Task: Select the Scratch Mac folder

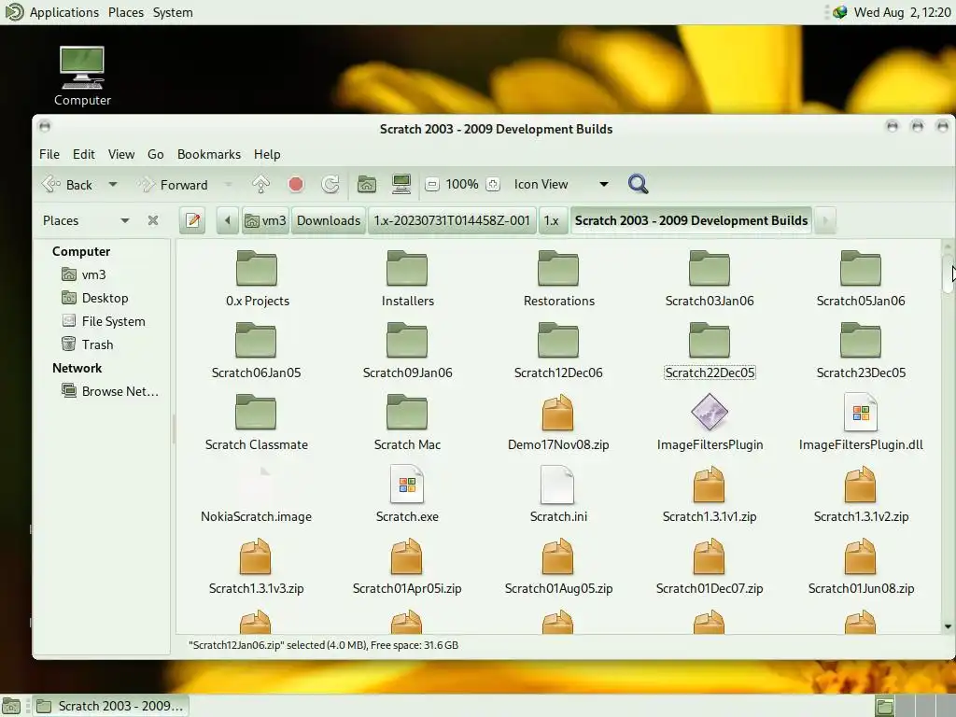Action: 407,423
